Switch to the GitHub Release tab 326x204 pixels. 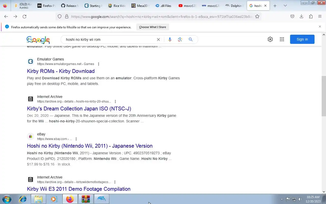coord(70,6)
